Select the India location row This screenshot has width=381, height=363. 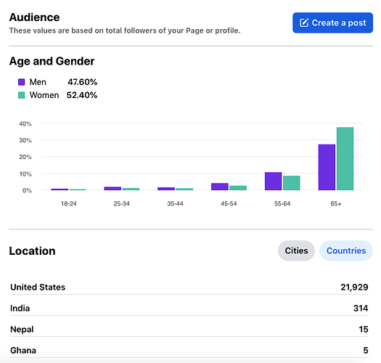(x=189, y=309)
